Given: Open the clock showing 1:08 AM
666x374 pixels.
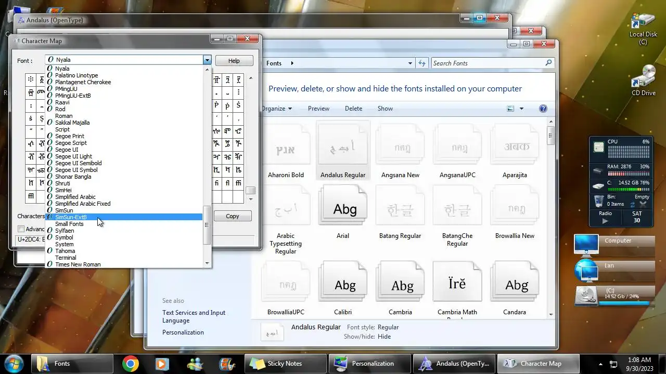Looking at the screenshot, I should tap(639, 364).
